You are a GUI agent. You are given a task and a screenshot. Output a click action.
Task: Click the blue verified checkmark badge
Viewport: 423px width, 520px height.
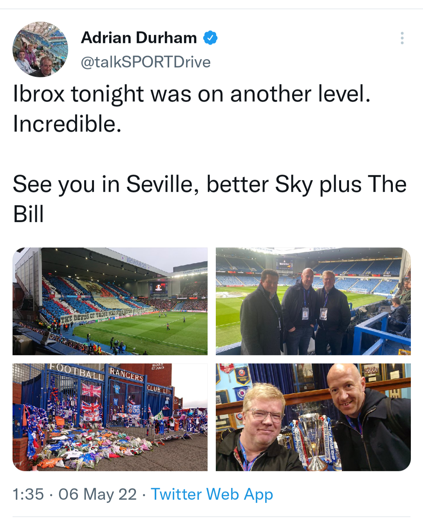(210, 38)
